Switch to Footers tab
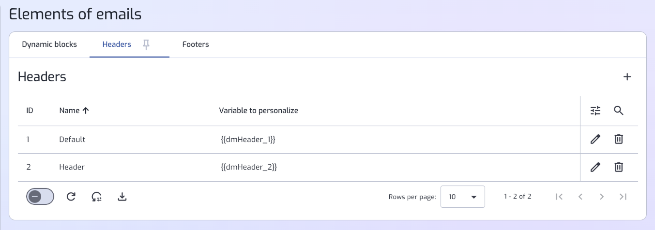This screenshot has height=230, width=655. [196, 44]
